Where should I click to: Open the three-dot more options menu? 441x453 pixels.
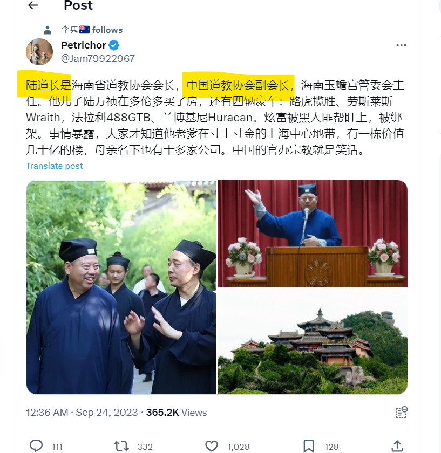pyautogui.click(x=401, y=45)
